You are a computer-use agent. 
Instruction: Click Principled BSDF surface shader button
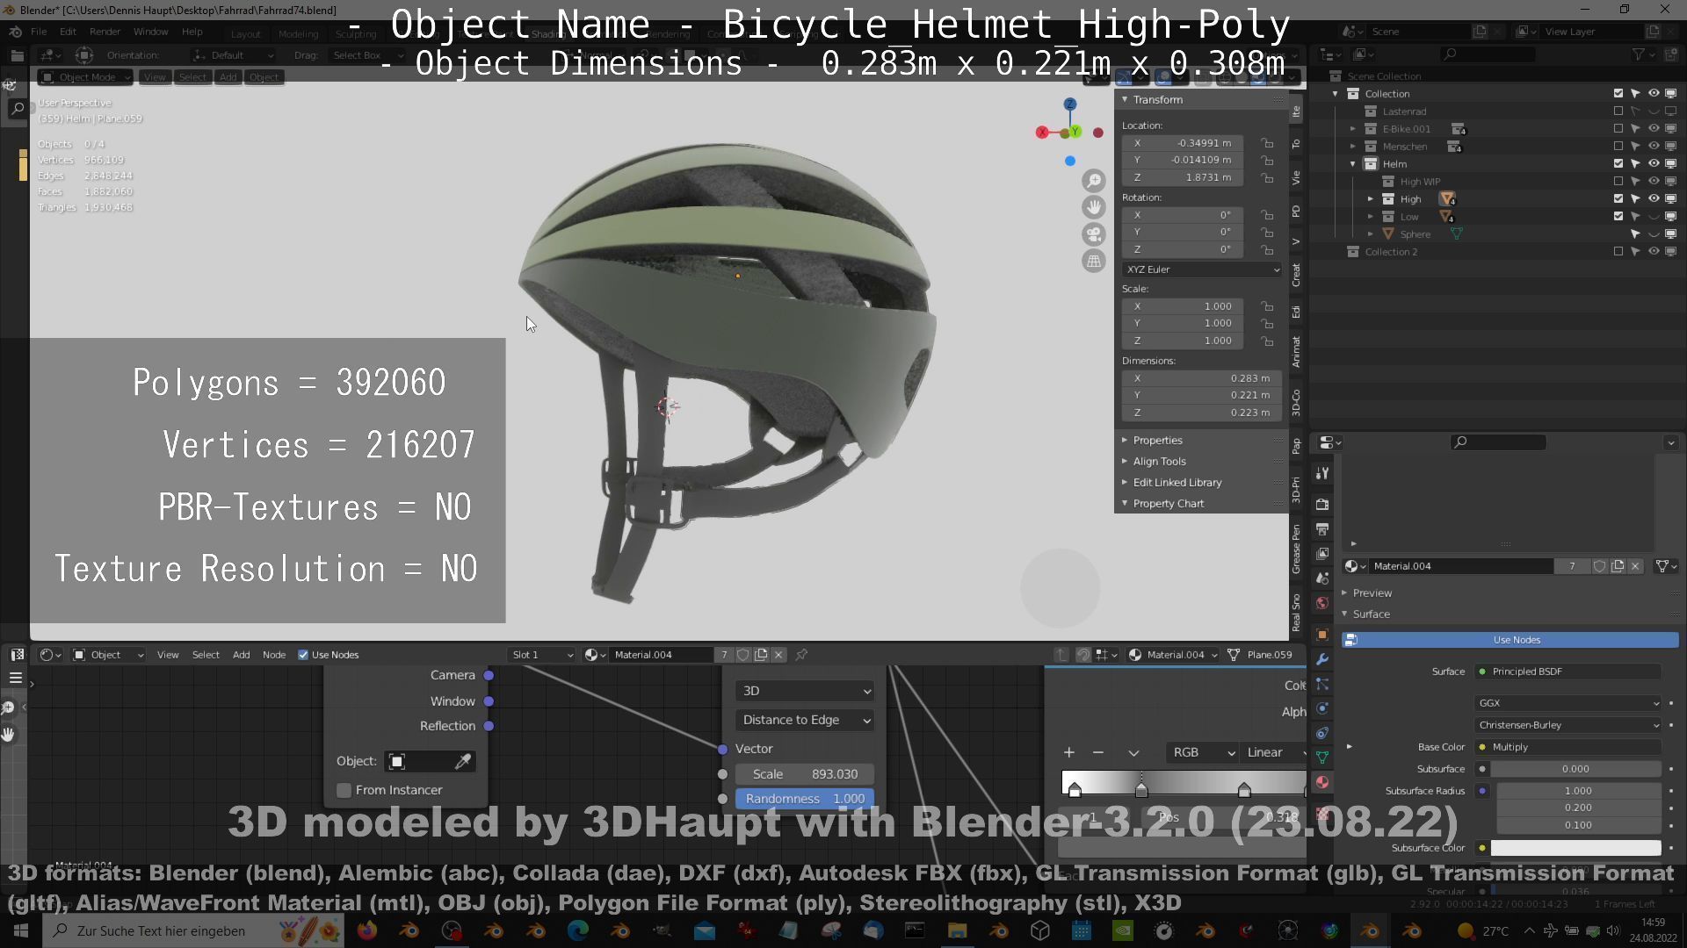(1568, 671)
